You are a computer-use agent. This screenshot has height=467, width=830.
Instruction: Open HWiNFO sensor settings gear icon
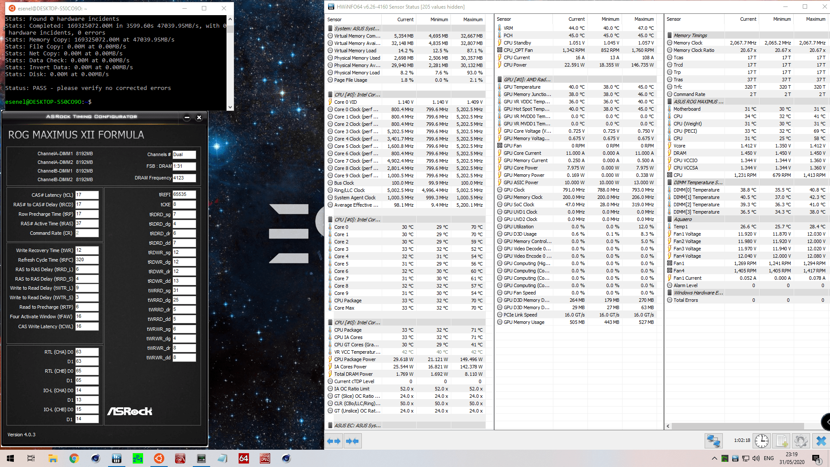pos(801,441)
